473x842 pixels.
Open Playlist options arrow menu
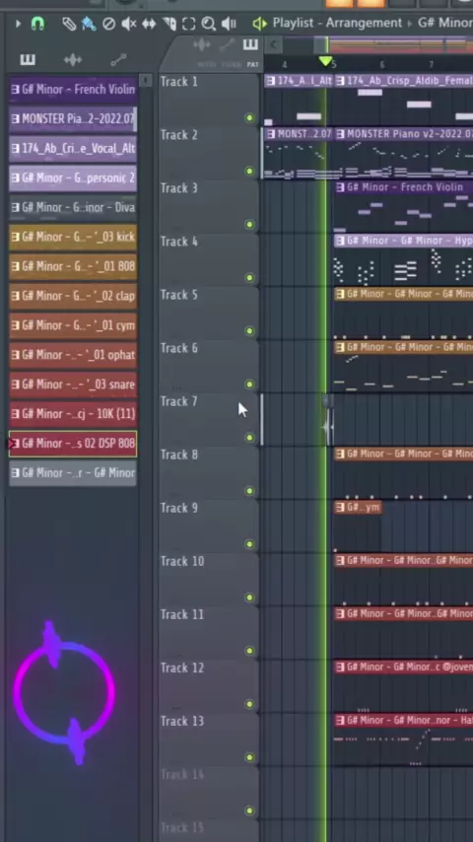coord(18,24)
